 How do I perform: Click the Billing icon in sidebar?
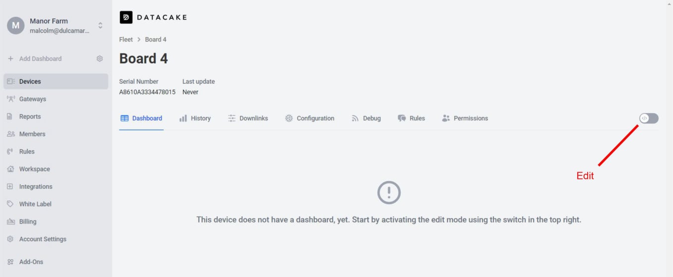pos(10,222)
